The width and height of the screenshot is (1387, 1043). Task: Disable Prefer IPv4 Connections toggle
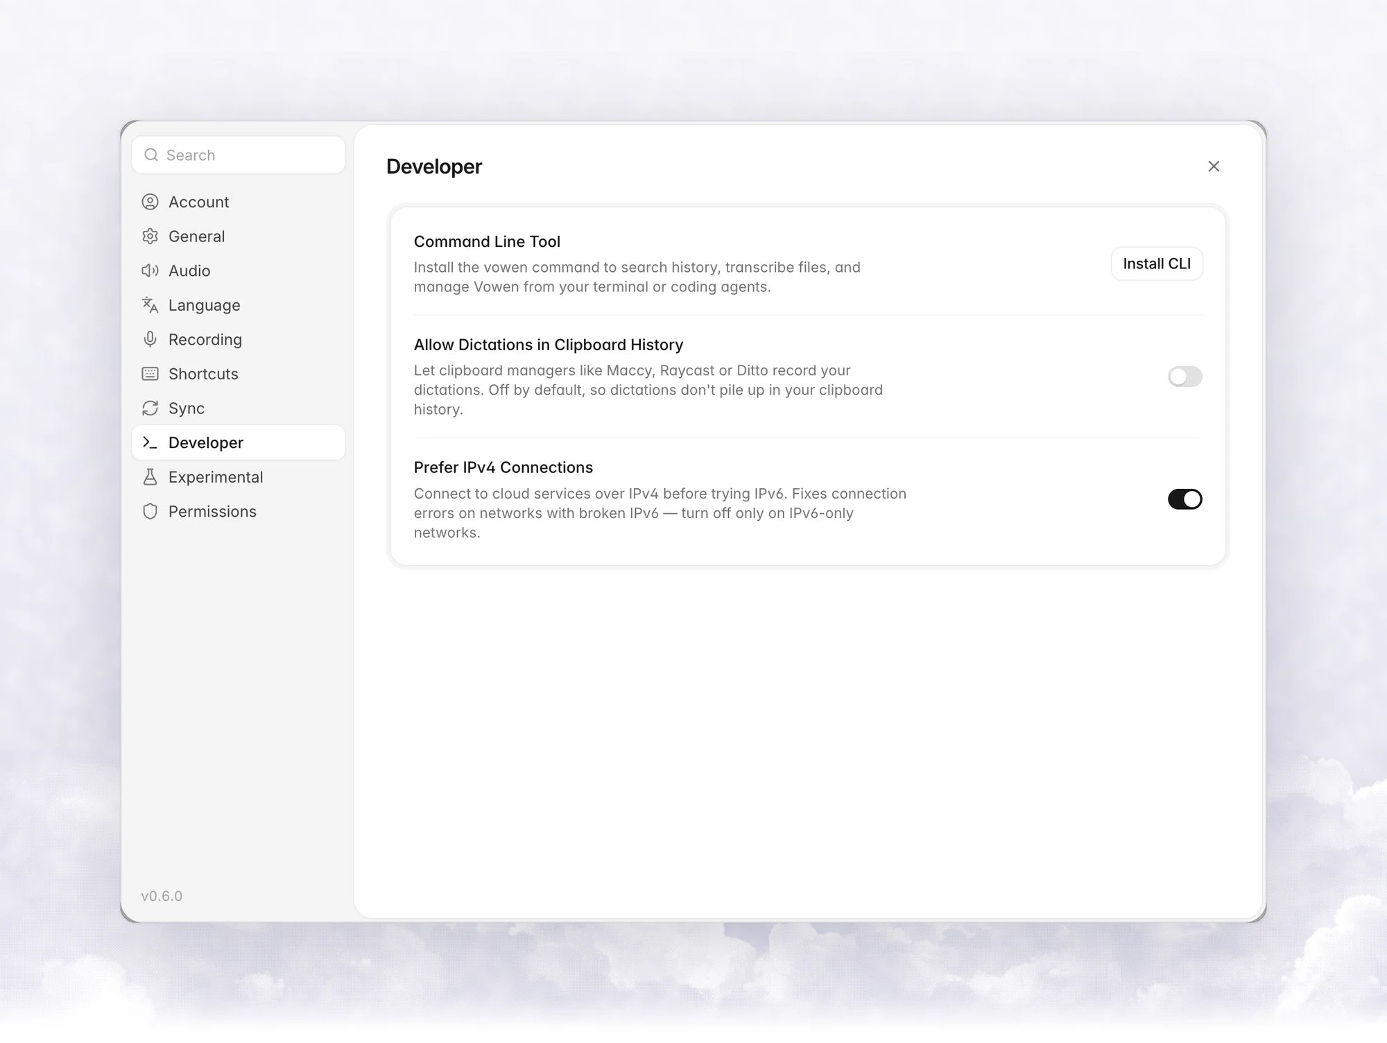click(x=1184, y=499)
